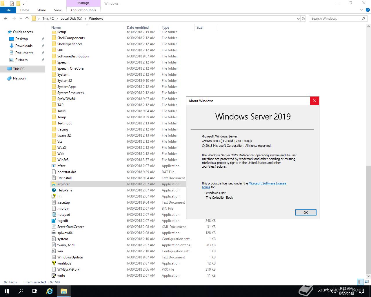Go up one folder level
371x297 pixels.
coord(27,19)
